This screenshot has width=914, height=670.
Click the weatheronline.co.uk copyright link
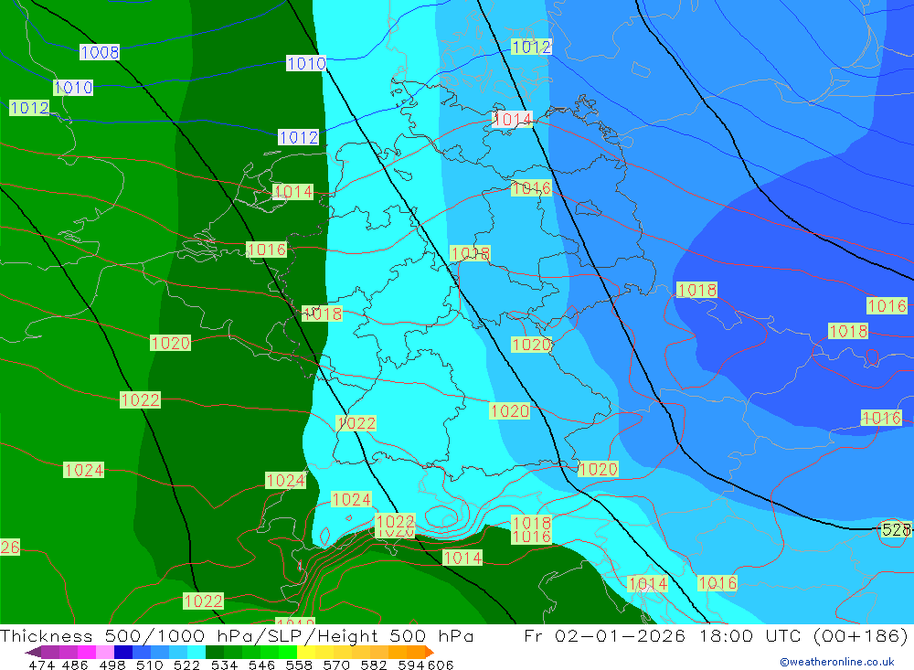tap(837, 662)
